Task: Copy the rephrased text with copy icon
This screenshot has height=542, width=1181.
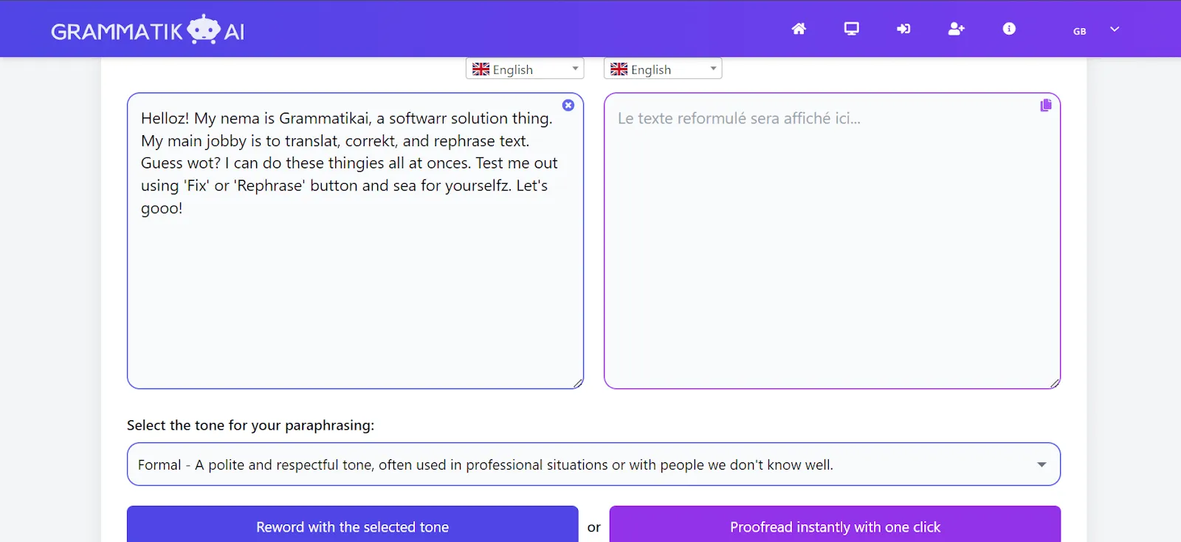Action: 1046,106
